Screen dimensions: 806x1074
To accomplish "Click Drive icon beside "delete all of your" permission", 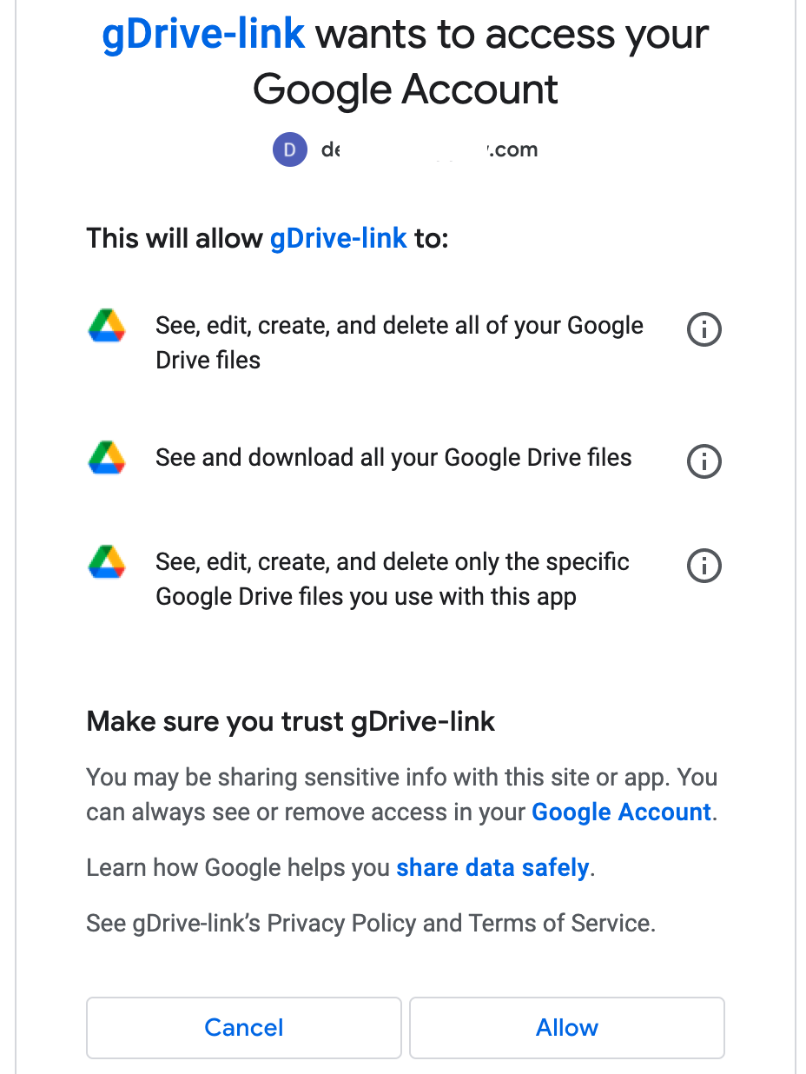I will (x=108, y=327).
